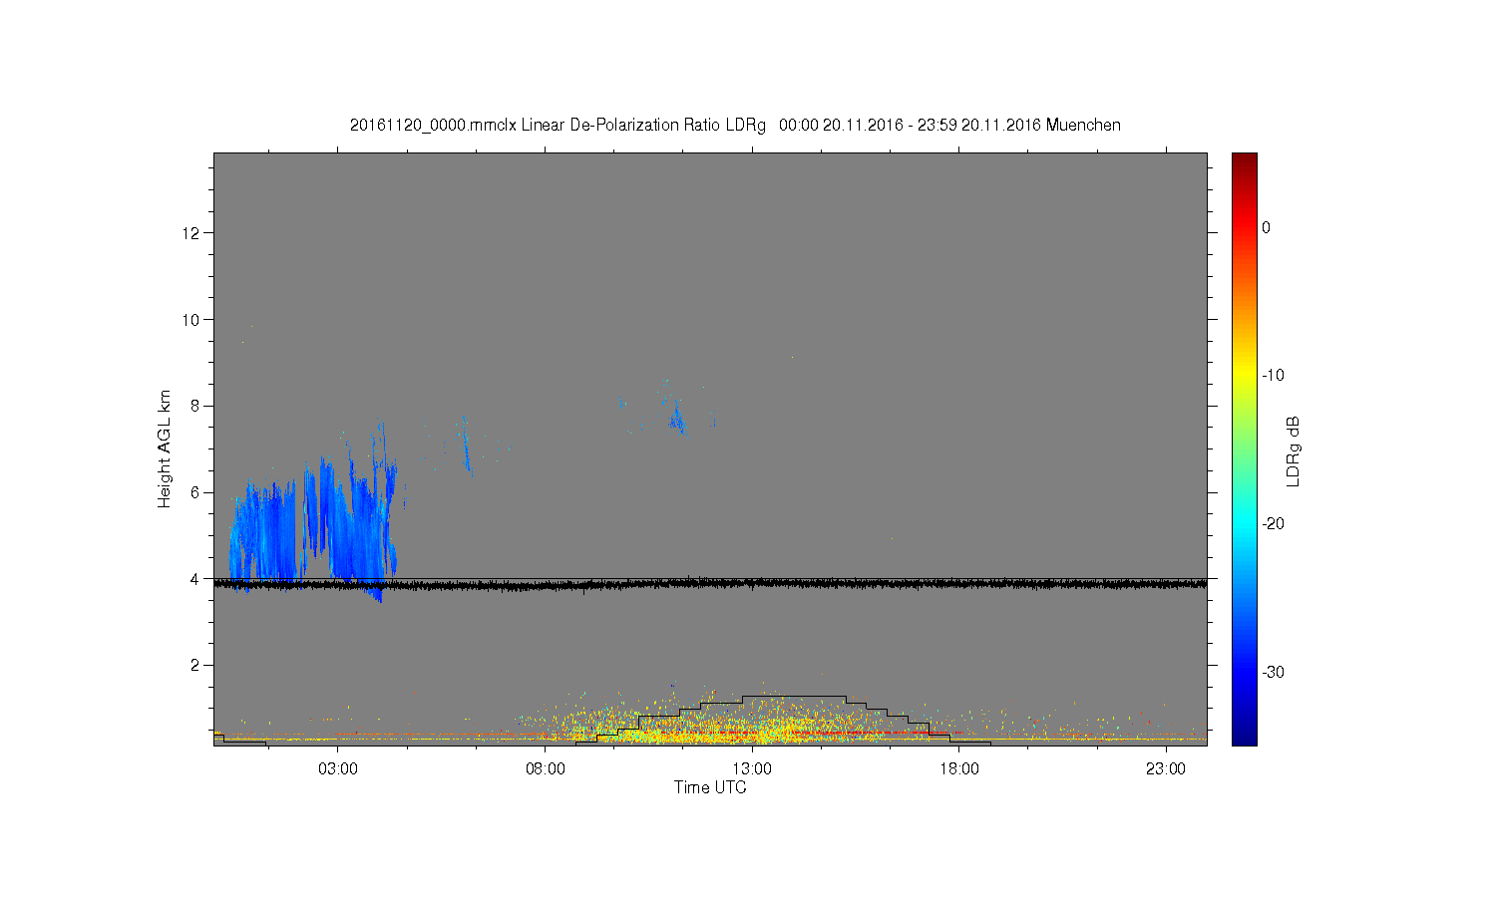This screenshot has height=897, width=1496.
Task: Click the 'Height AGL km' axis label
Action: click(x=165, y=448)
